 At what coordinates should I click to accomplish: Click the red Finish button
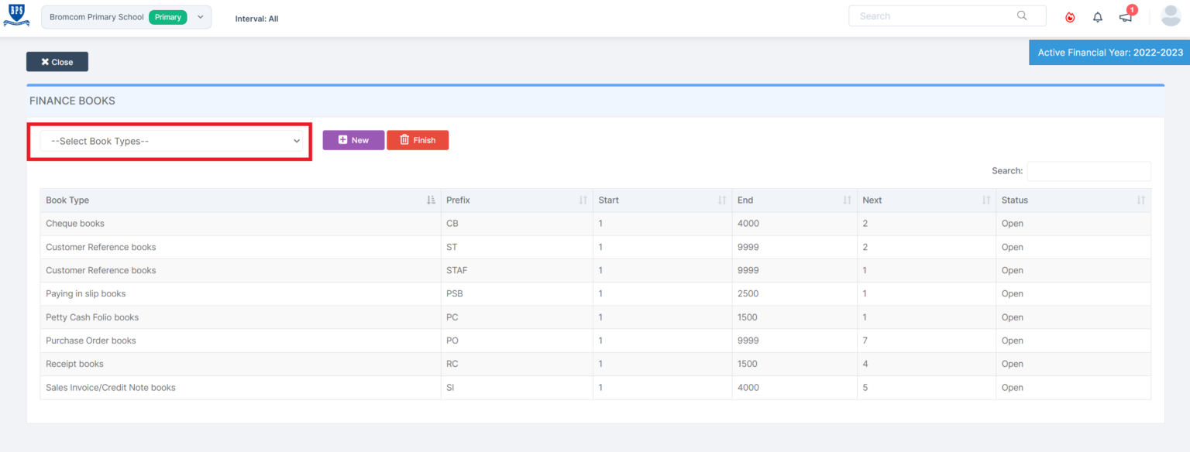coord(418,140)
